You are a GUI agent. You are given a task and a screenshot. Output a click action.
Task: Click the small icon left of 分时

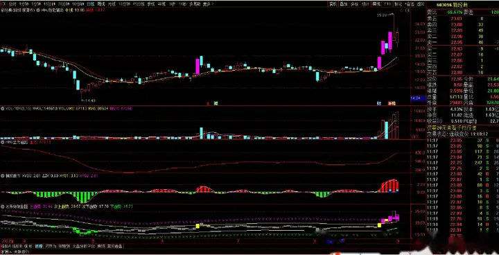[x=3, y=4]
